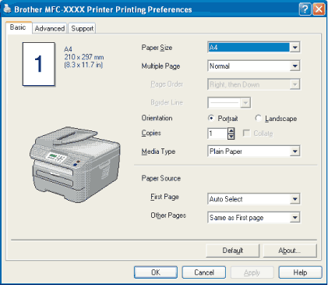Viewport: 328px width, 285px height.
Task: Click the printer icon in the title bar
Action: tap(7, 9)
